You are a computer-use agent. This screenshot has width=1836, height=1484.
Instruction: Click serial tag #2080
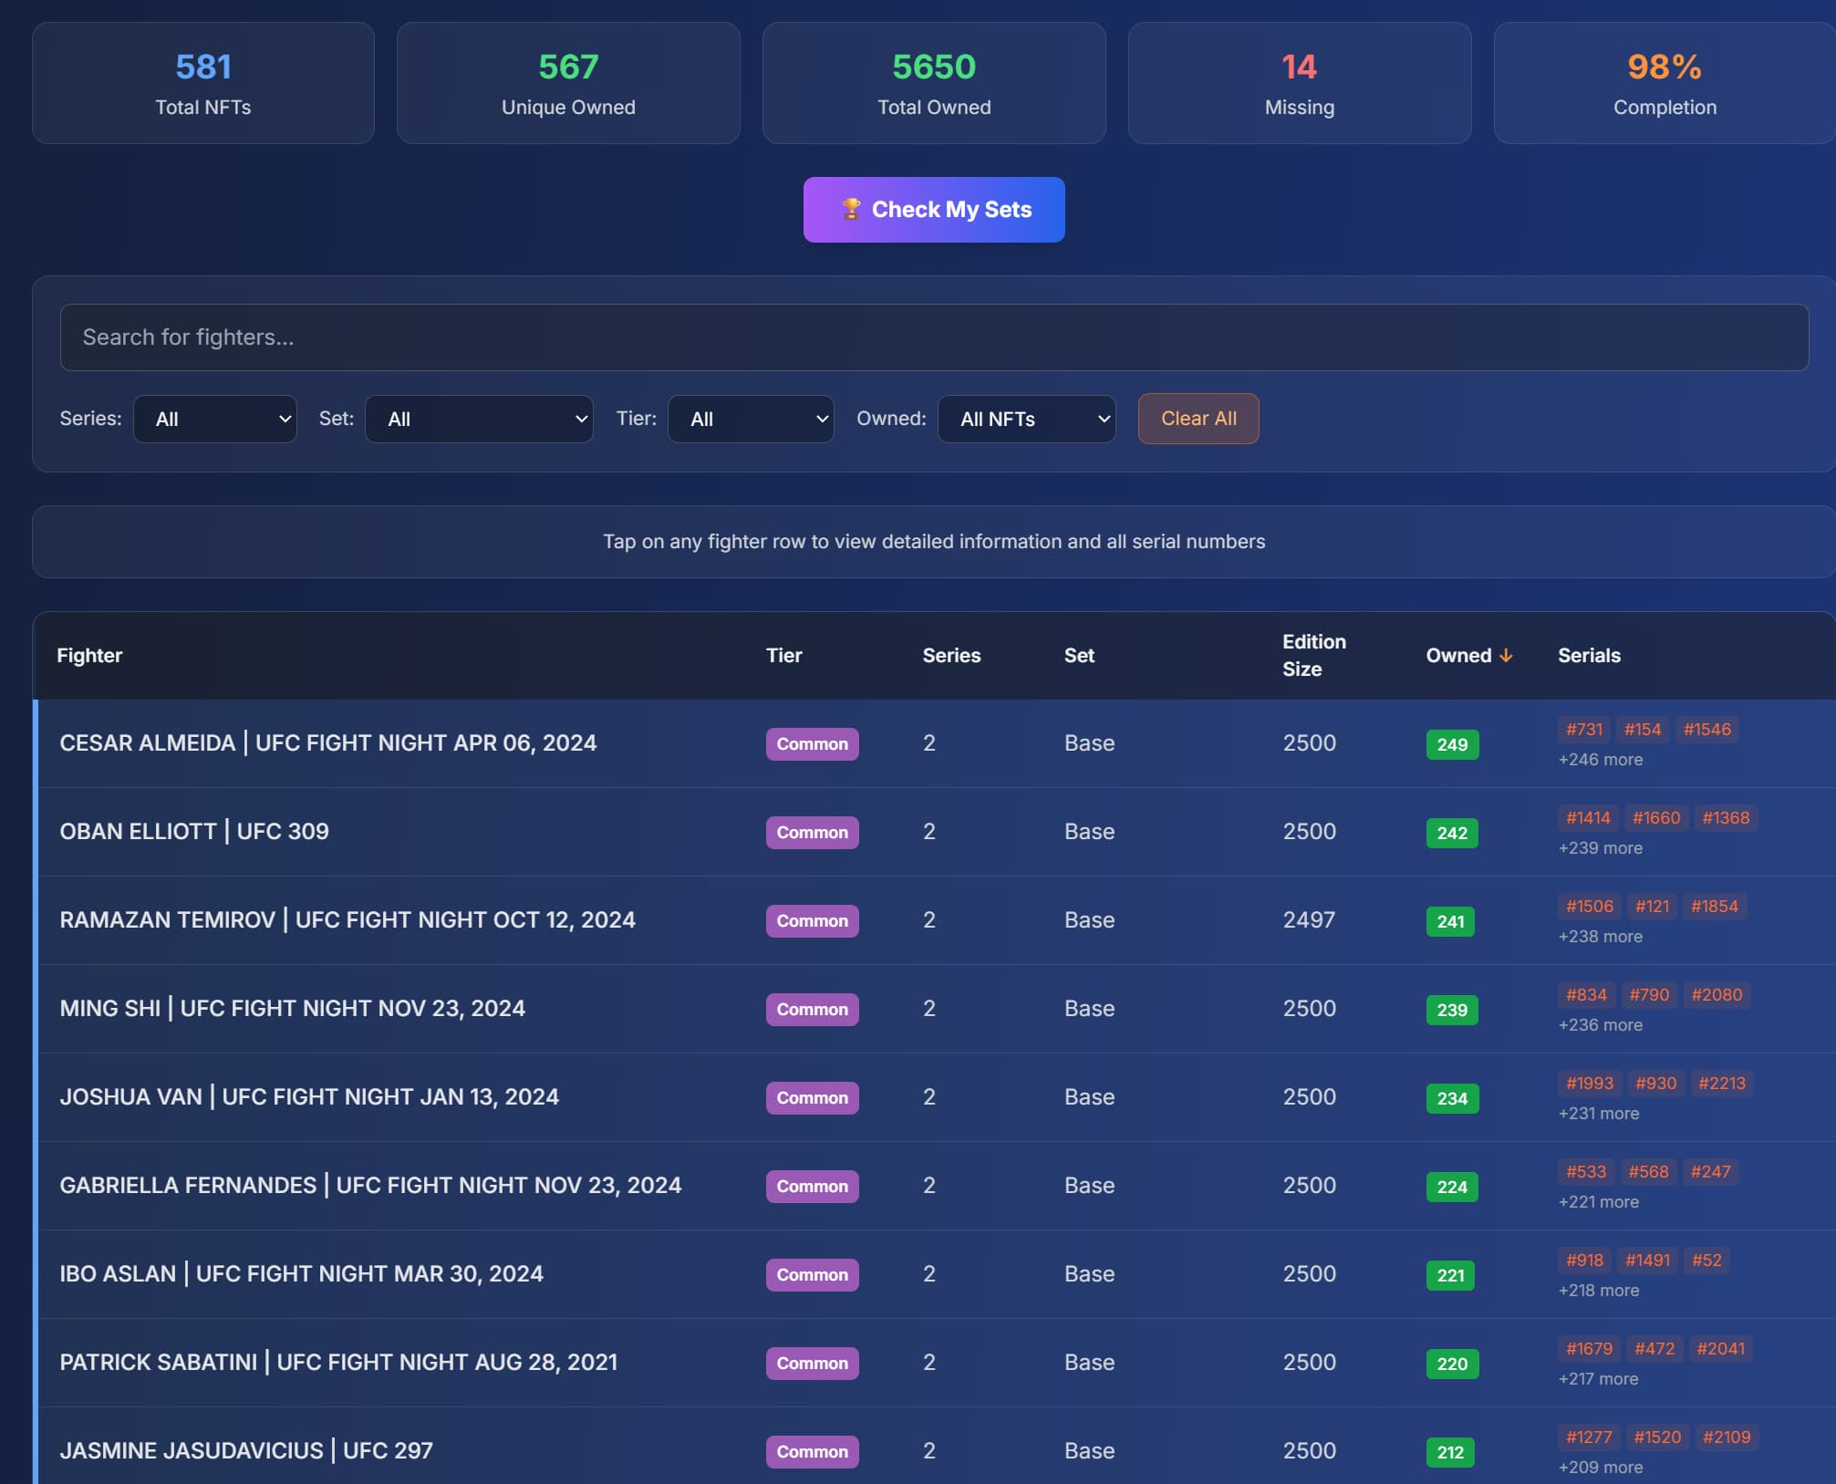(x=1716, y=995)
